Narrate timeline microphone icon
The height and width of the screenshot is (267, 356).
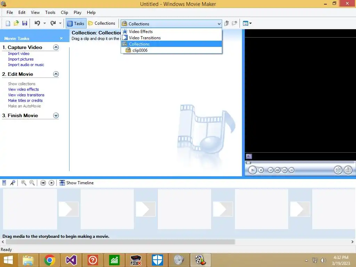pos(13,183)
